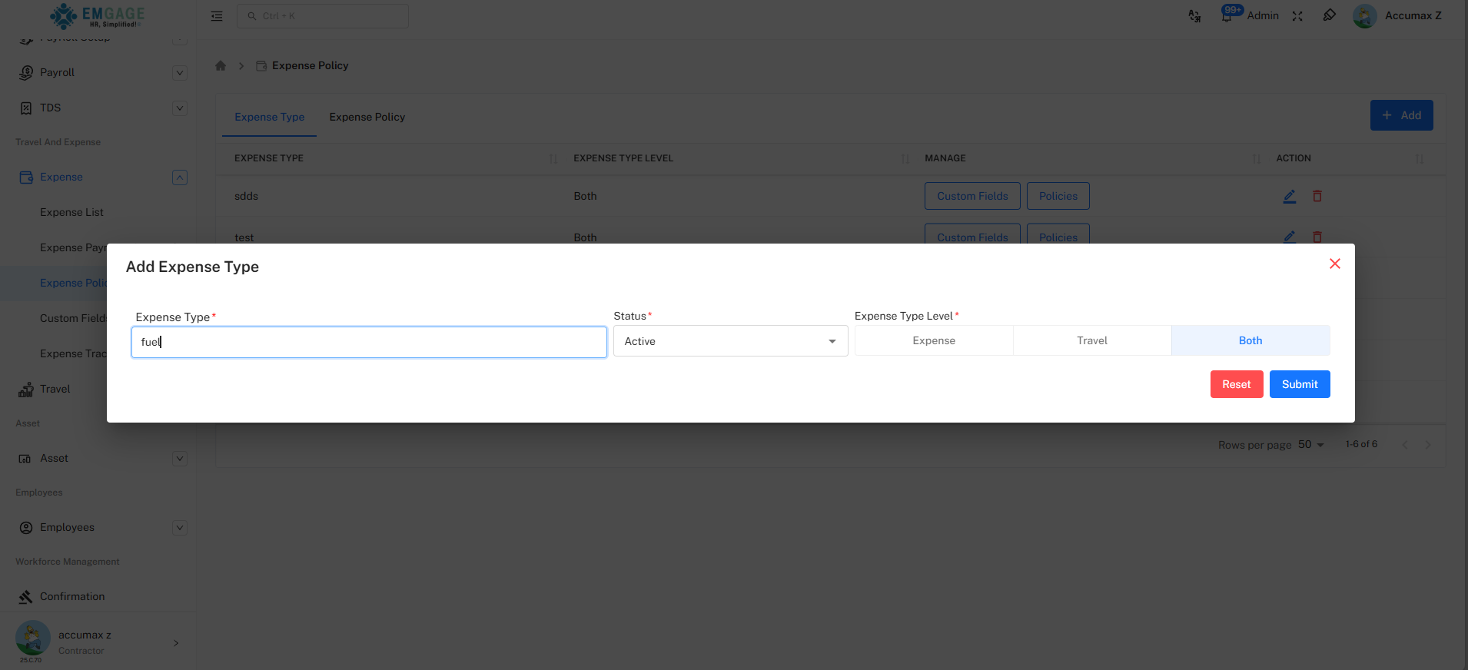Click the TDS sidebar icon
1468x670 pixels.
click(x=26, y=108)
